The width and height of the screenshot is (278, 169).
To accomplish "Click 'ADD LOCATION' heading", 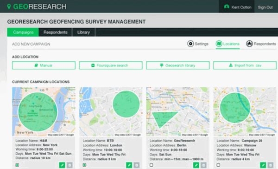I will coord(25,57).
